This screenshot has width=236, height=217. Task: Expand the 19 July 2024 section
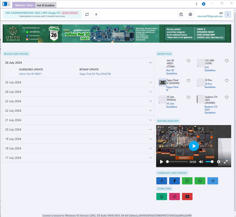point(79,139)
